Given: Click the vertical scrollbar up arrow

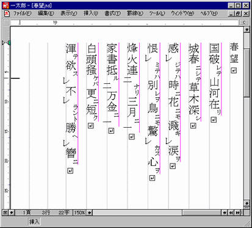Looking at the screenshot, I should (247, 30).
